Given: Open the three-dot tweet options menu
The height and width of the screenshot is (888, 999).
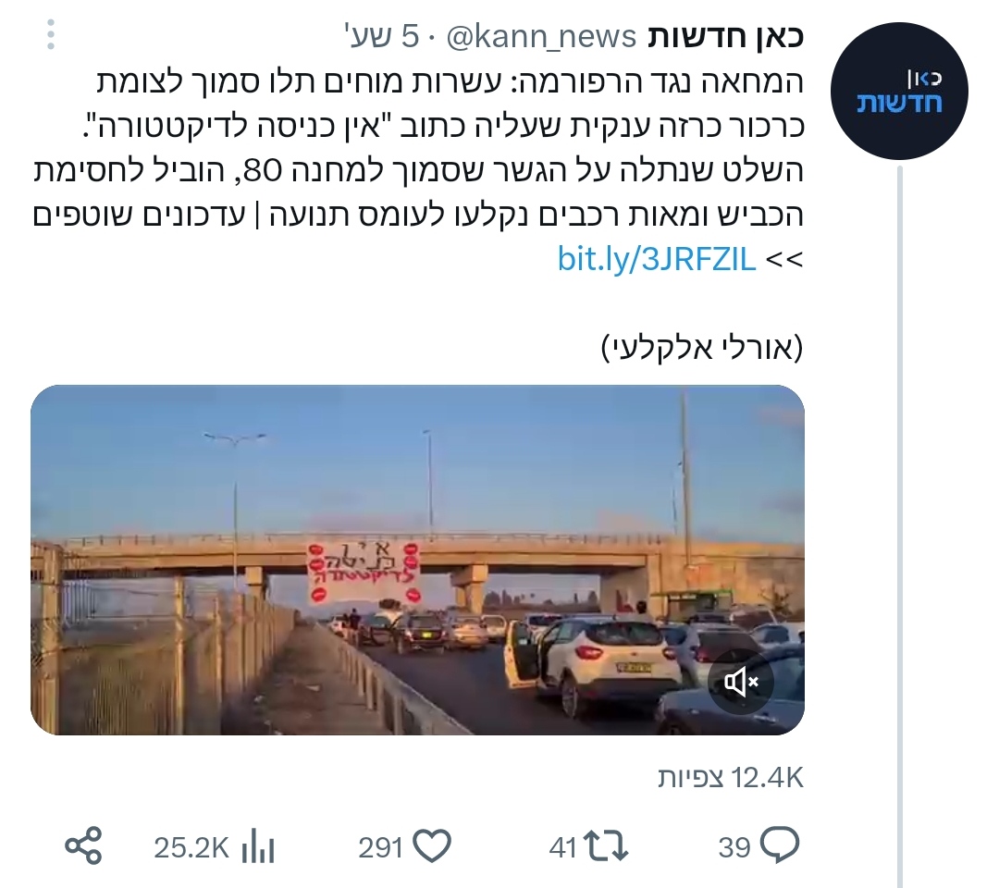Looking at the screenshot, I should (50, 34).
